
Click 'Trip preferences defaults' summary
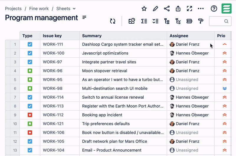click(106, 124)
